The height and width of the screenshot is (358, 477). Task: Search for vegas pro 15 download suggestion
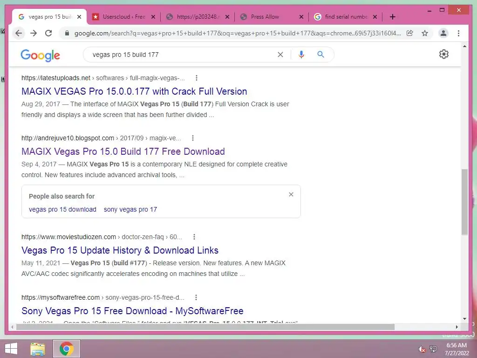(63, 209)
